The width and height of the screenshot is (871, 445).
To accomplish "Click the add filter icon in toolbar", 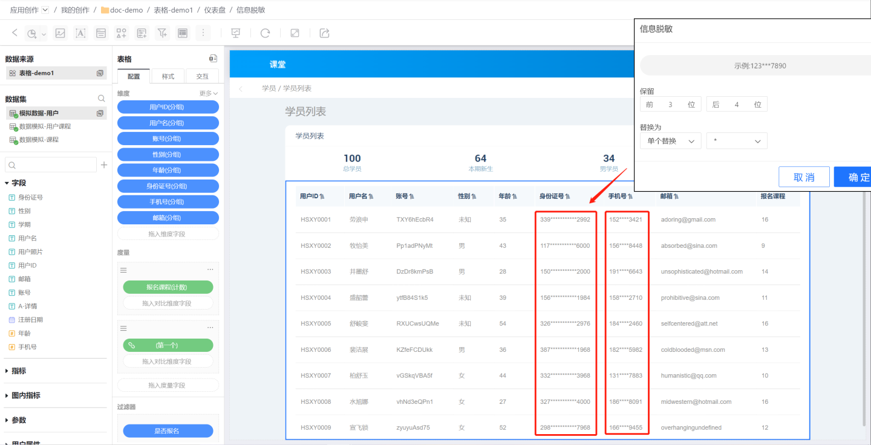I will tap(162, 33).
